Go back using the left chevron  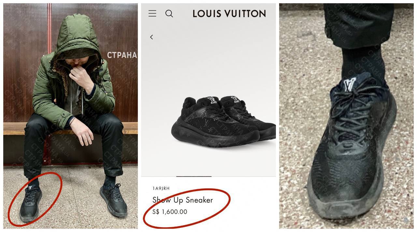point(151,37)
